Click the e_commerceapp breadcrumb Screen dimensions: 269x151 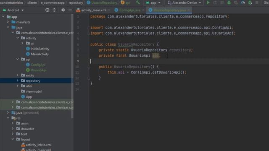[53, 3]
